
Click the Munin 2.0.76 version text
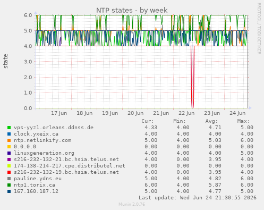132,204
